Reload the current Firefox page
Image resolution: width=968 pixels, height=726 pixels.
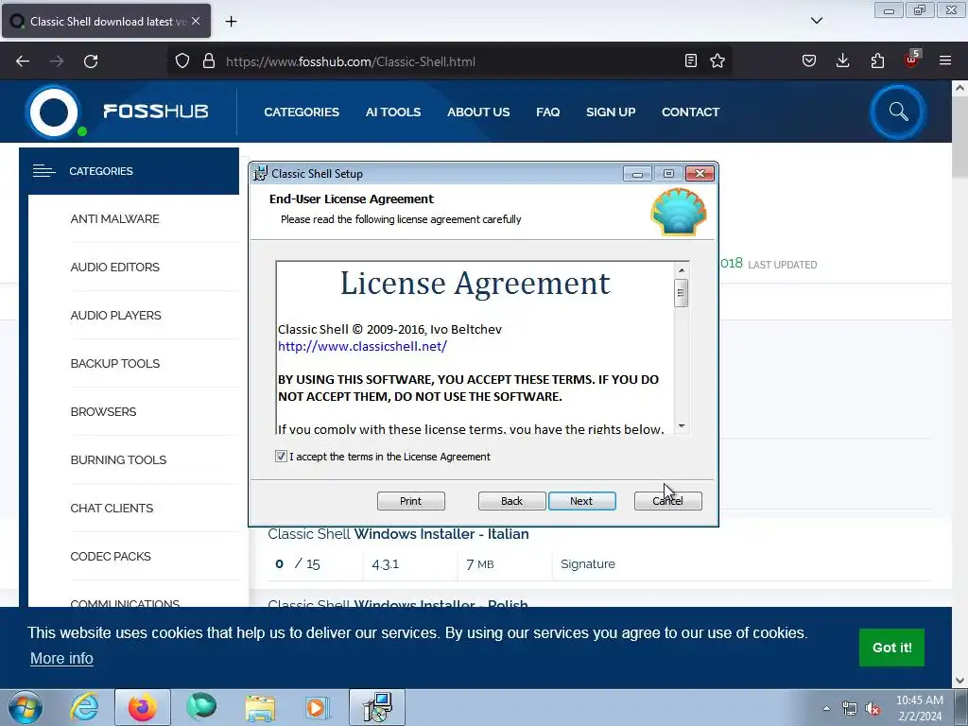click(x=91, y=61)
